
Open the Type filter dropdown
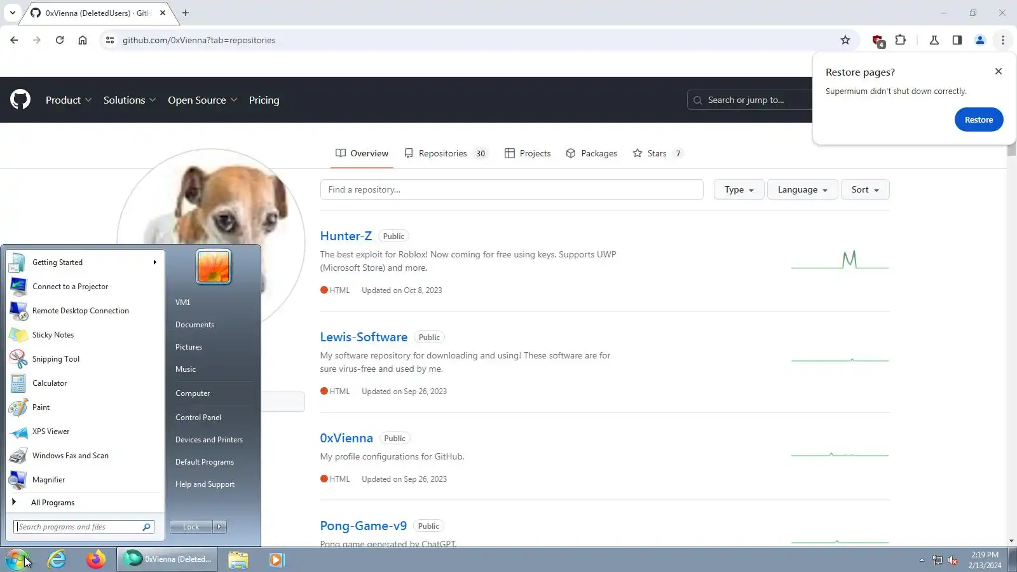tap(739, 189)
